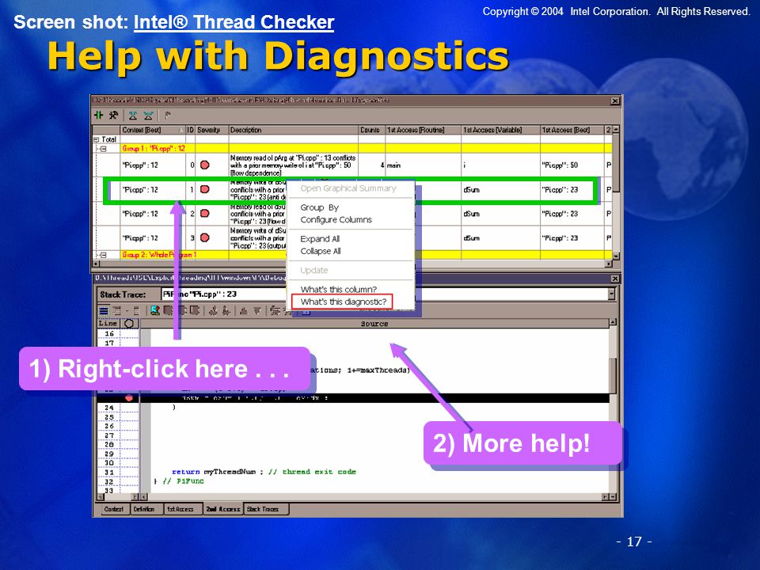Click the red severity icon in the ID 3 row
This screenshot has width=760, height=570.
pyautogui.click(x=204, y=237)
